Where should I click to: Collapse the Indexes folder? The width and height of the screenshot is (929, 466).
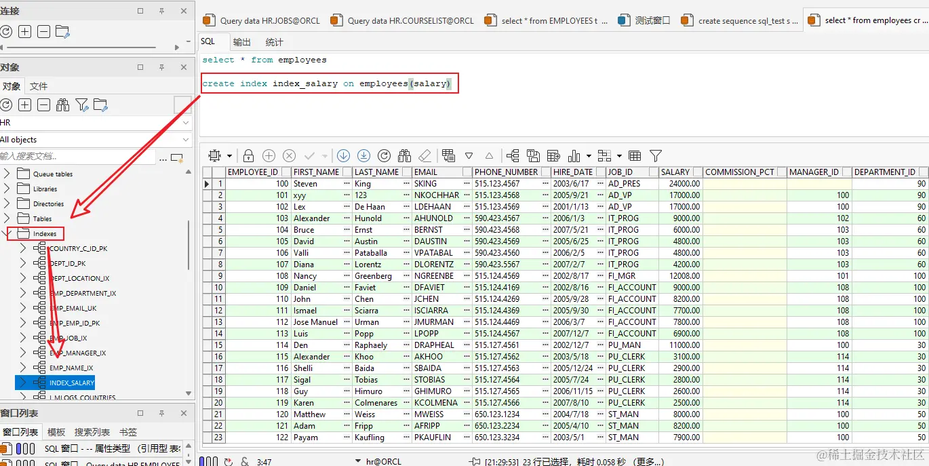click(7, 233)
